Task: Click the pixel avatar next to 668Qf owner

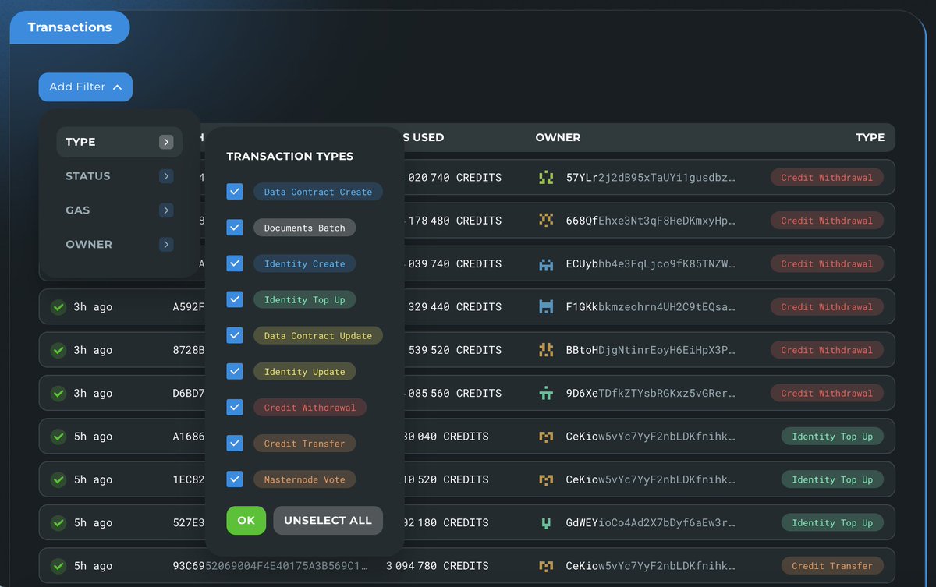Action: [x=547, y=220]
